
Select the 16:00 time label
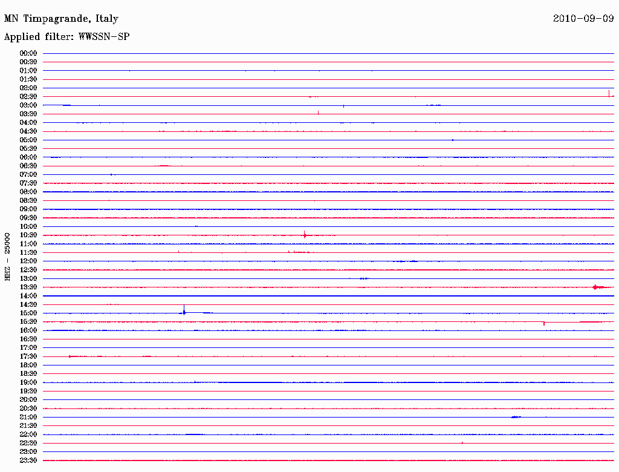(28, 330)
